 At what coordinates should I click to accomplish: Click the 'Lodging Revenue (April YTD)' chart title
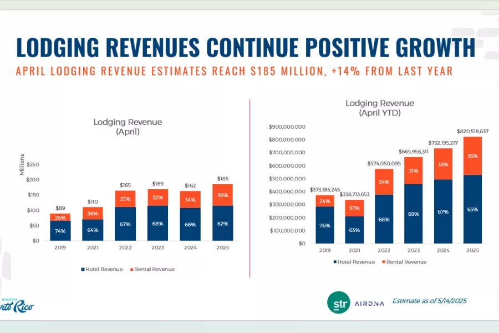pyautogui.click(x=380, y=108)
